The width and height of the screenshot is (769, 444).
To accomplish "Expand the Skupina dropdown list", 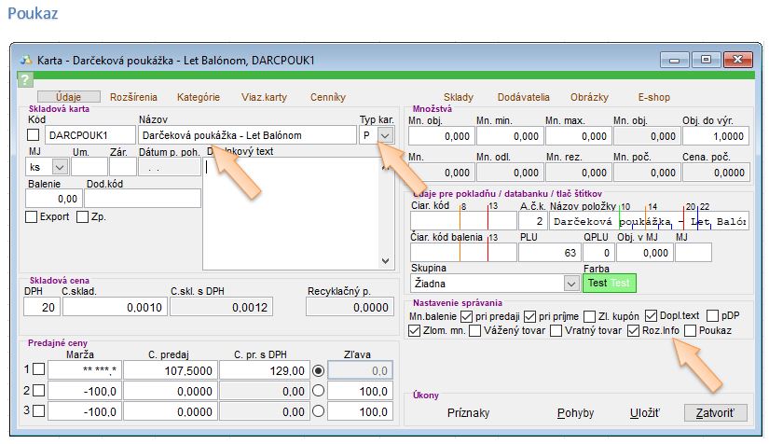I will (x=571, y=283).
